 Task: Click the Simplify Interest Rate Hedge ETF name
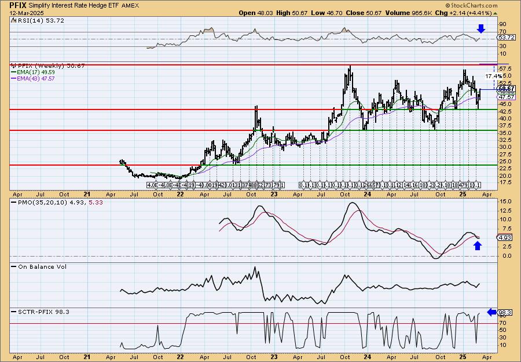pos(74,6)
